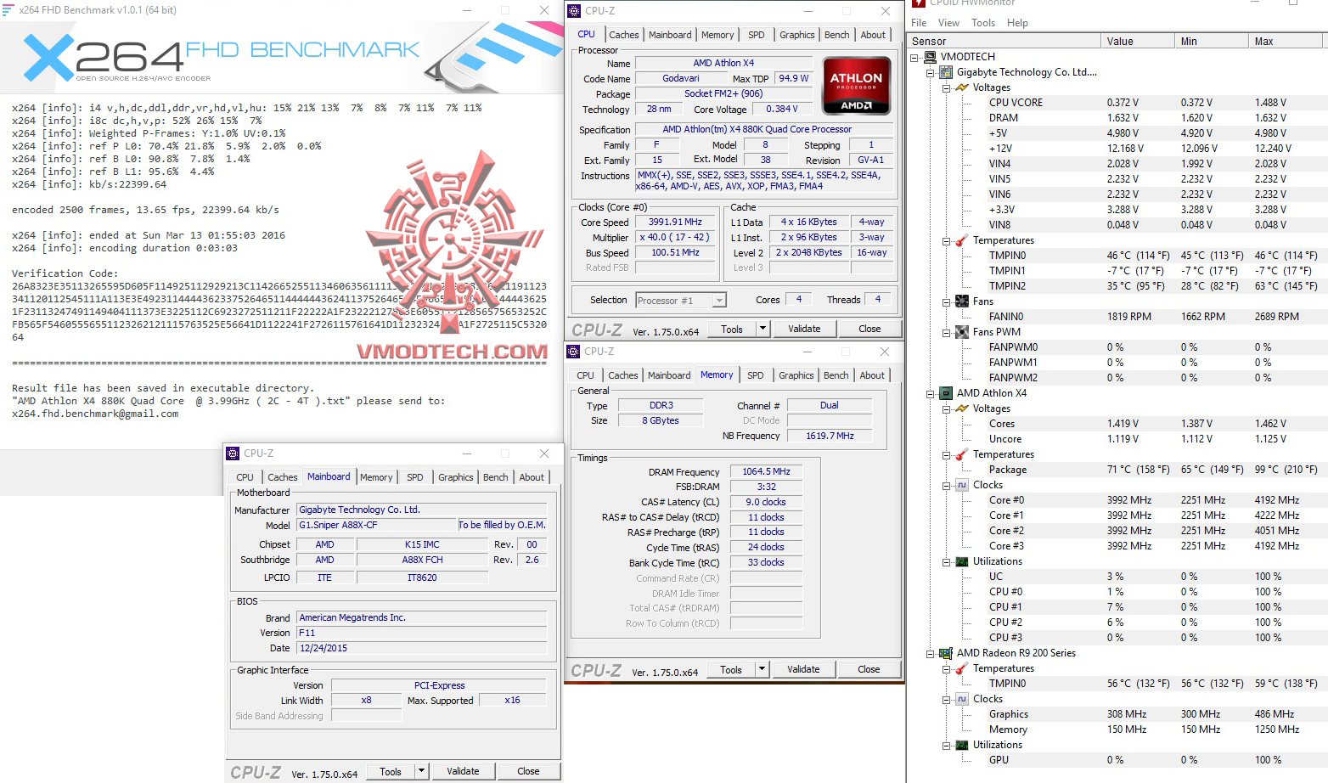This screenshot has height=783, width=1328.
Task: Click the AMD Athlon processor logo in CPU-Z
Action: click(856, 85)
